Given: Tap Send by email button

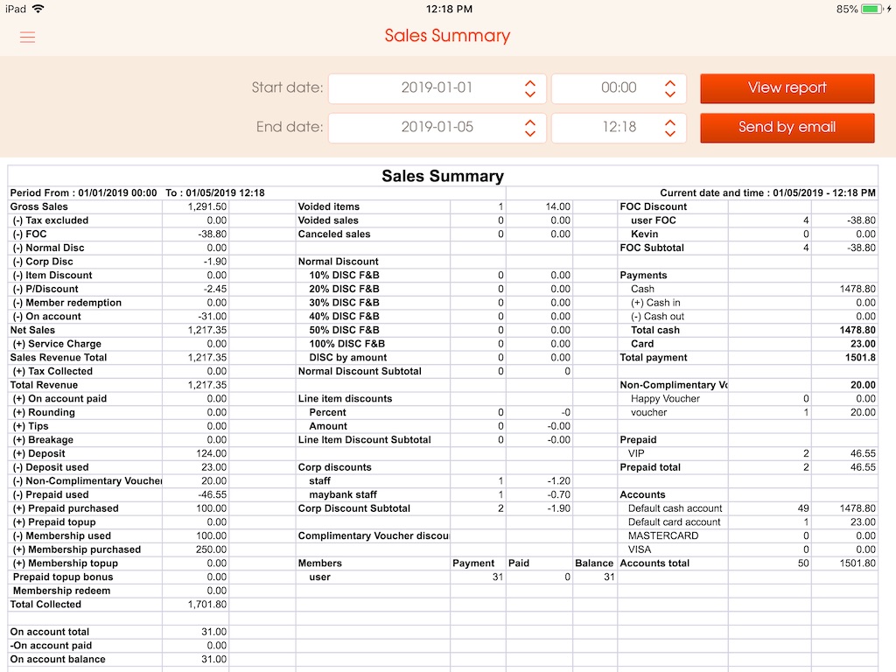Looking at the screenshot, I should [x=787, y=128].
